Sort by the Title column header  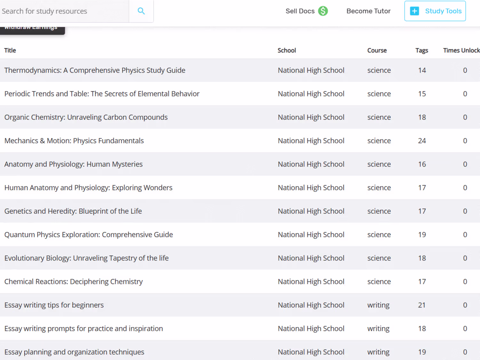pos(10,51)
